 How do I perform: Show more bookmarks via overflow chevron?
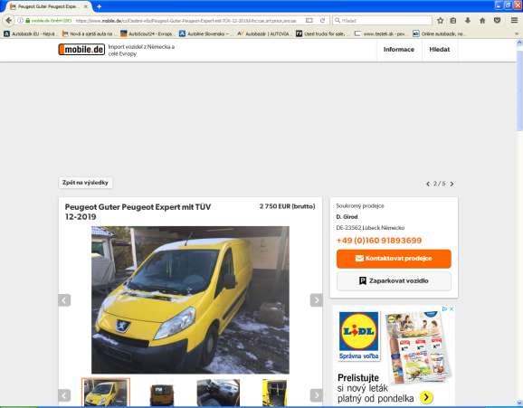point(517,33)
